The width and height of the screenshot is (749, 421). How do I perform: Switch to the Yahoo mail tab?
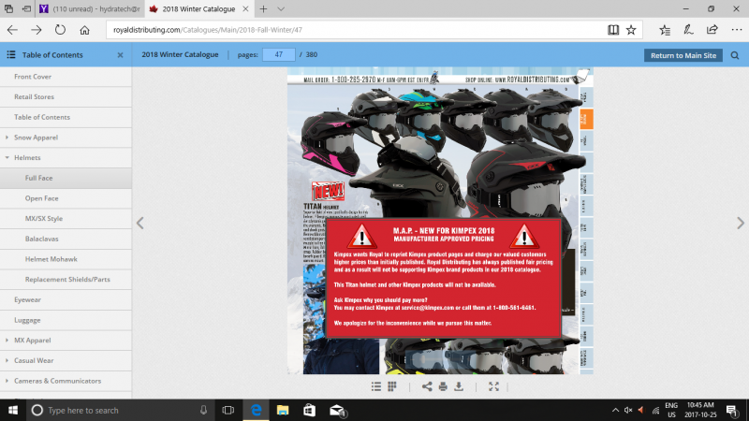[90, 8]
